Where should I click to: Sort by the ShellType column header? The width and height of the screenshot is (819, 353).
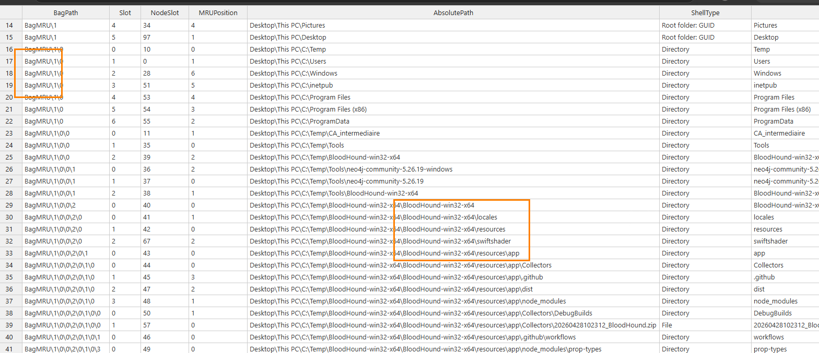(x=706, y=13)
